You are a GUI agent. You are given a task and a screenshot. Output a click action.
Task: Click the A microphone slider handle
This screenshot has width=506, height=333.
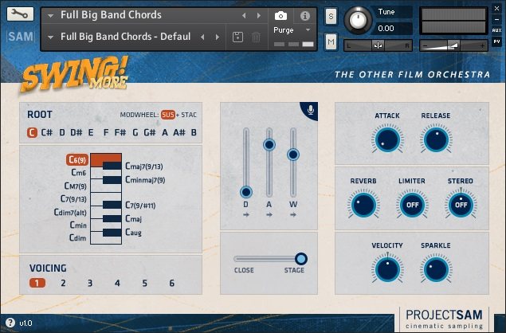(269, 144)
